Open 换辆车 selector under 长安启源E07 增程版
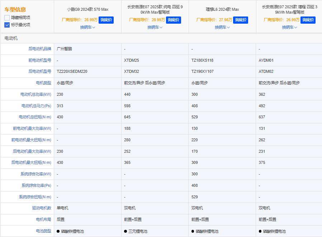 click(x=289, y=27)
